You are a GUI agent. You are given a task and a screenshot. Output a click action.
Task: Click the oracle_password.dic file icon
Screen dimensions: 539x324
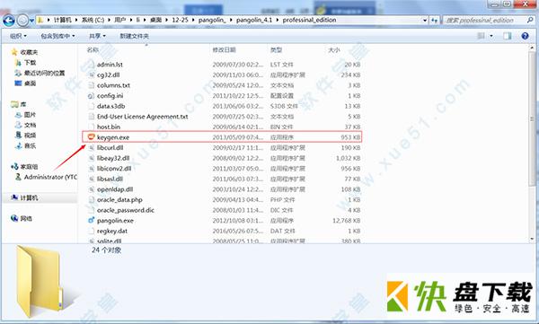(x=91, y=210)
